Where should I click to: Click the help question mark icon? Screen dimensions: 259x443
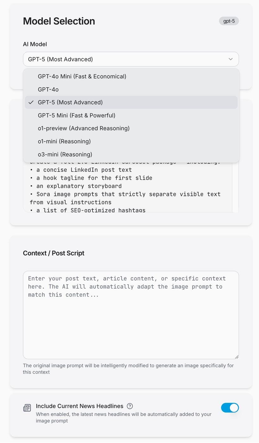[x=130, y=406]
